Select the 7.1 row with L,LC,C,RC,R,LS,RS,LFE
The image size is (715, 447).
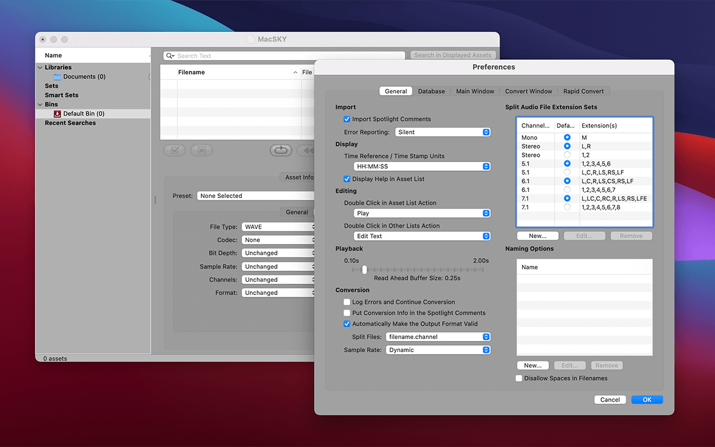(585, 198)
